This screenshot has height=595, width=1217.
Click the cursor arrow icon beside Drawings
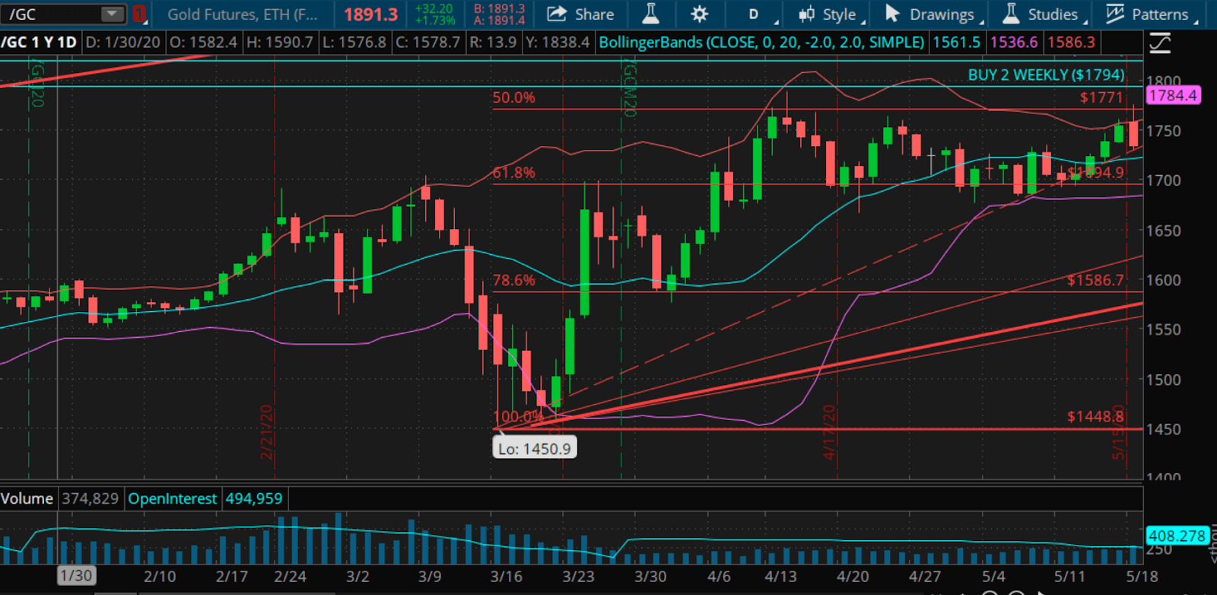pyautogui.click(x=893, y=14)
